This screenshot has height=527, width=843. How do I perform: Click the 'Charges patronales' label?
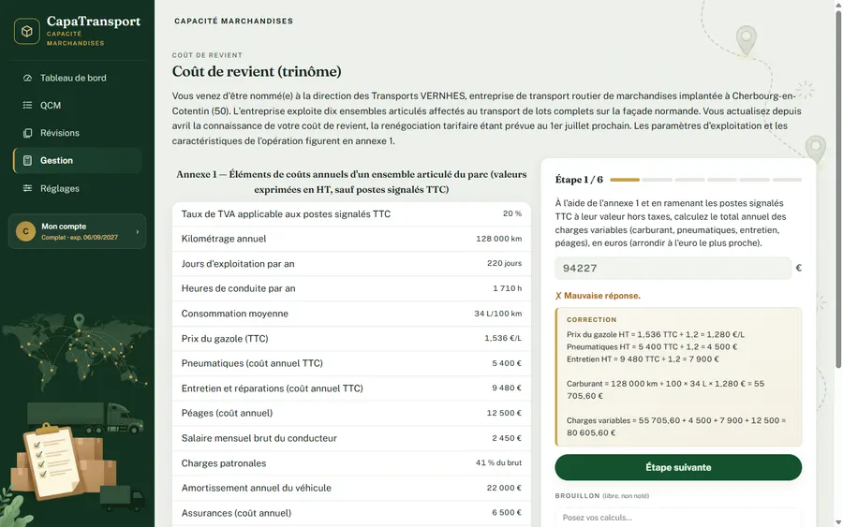[224, 463]
